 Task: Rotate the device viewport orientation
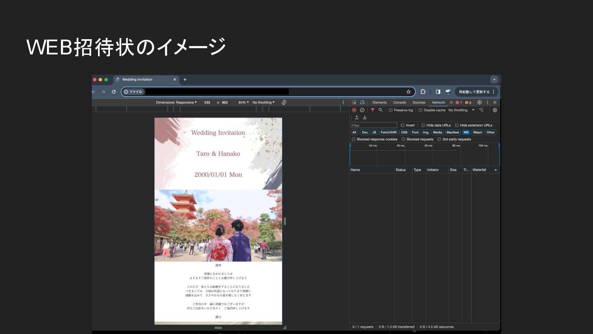coord(284,102)
